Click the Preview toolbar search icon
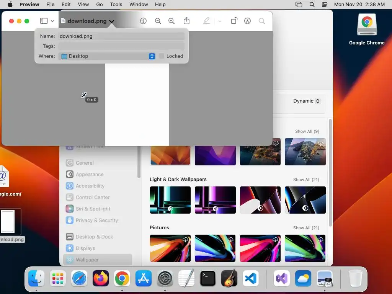Screen dimensions: 392x294 [262, 21]
